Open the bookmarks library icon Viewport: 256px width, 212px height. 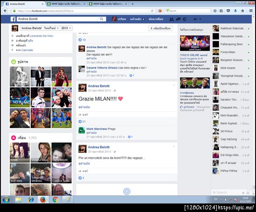[x=221, y=11]
